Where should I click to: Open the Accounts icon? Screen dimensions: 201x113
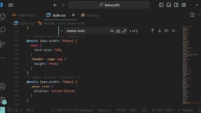tap(3, 86)
